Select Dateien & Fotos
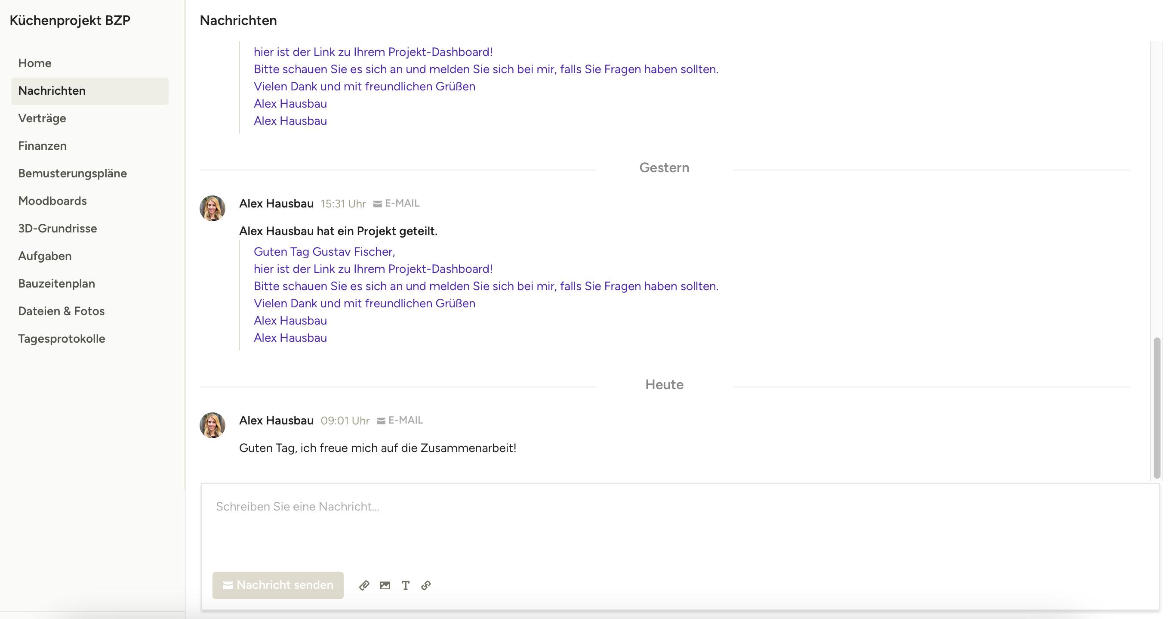This screenshot has height=619, width=1170. 62,311
